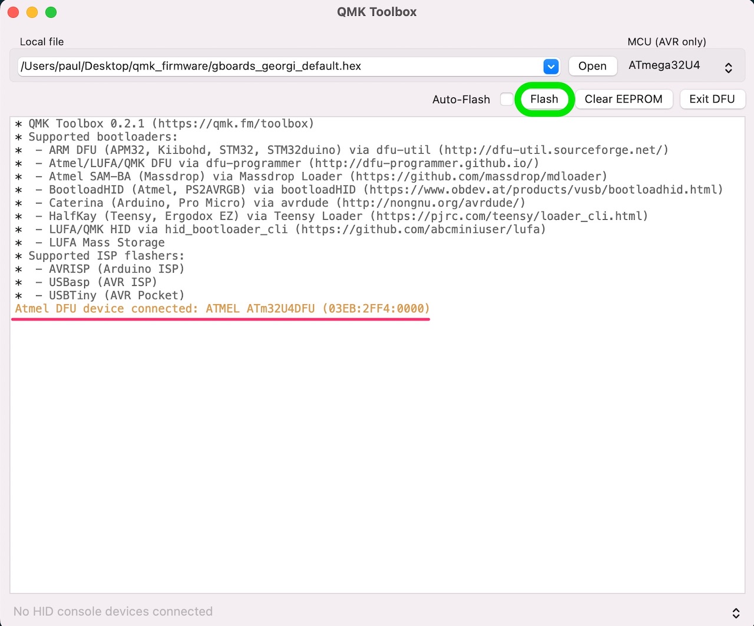The width and height of the screenshot is (754, 626).
Task: Click the Atmel/LUFA/QMK DFU dfu-programmer line
Action: (x=277, y=163)
